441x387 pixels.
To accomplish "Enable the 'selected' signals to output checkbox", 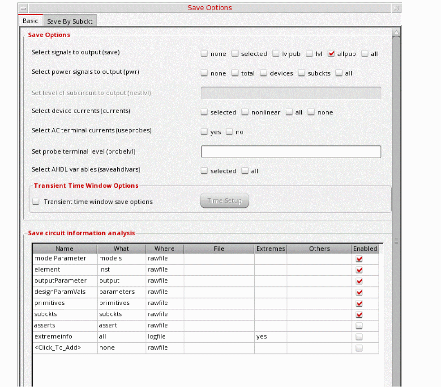I will click(x=235, y=54).
